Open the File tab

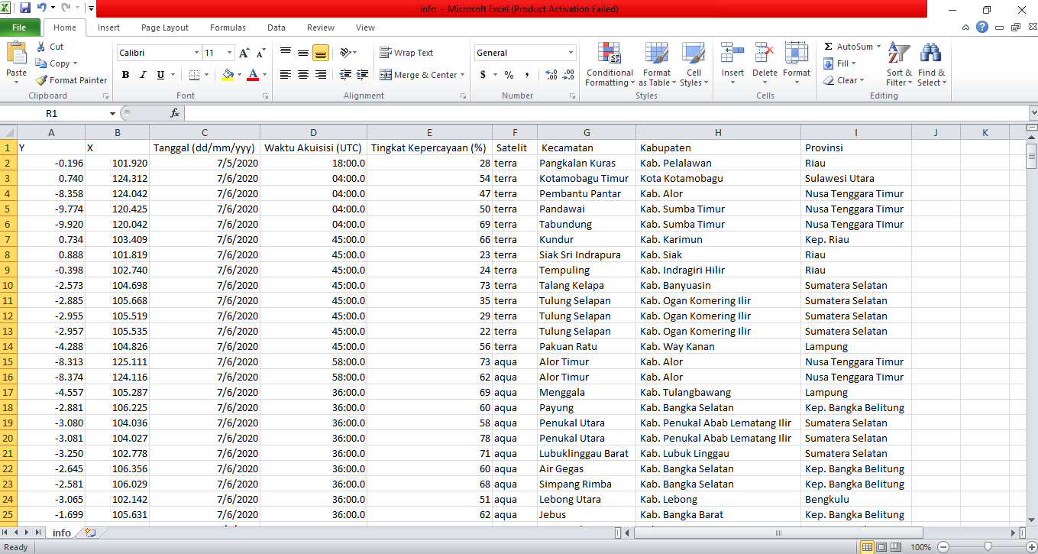coord(19,28)
